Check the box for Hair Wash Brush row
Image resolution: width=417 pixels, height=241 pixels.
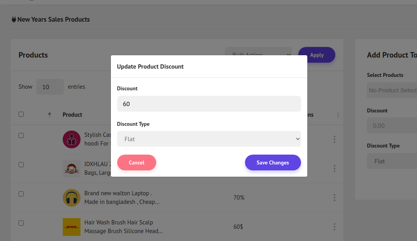pyautogui.click(x=21, y=223)
